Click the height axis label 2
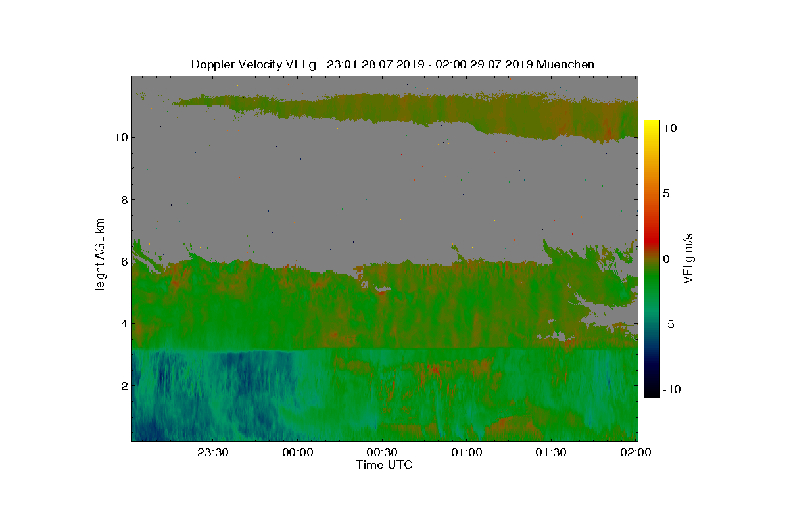Screen dimensions: 789x526 coord(124,385)
